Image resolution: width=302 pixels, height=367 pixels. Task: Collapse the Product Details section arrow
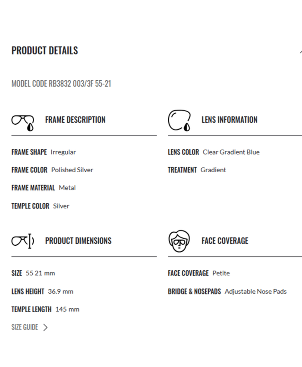[x=300, y=51]
